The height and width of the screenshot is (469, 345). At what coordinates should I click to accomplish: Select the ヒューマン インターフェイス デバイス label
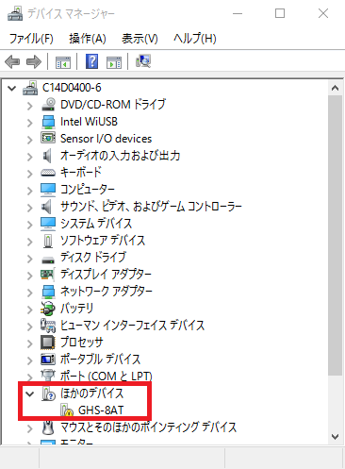click(x=132, y=326)
